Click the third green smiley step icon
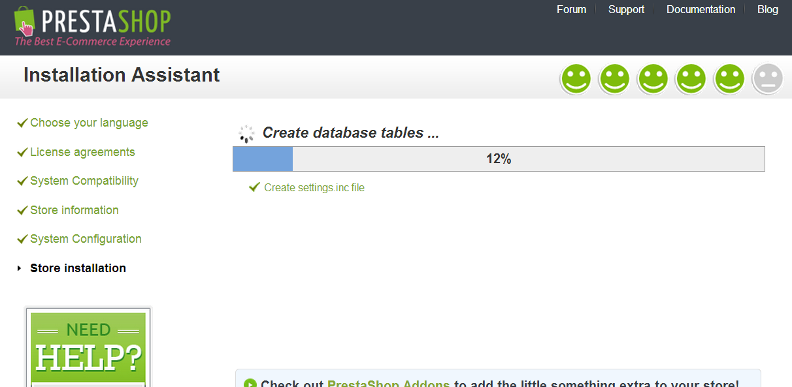This screenshot has height=387, width=792. click(x=653, y=79)
